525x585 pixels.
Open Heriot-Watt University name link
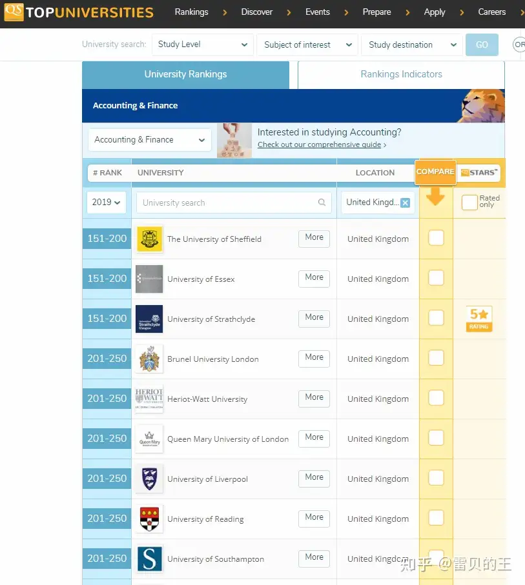pos(207,399)
